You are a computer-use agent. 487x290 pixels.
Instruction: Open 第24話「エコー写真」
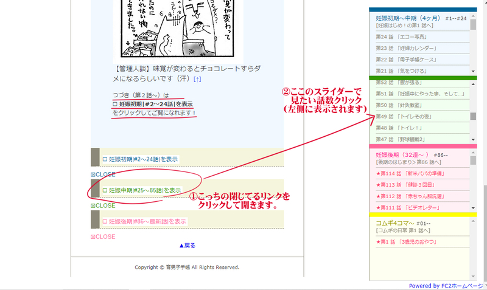pos(401,37)
